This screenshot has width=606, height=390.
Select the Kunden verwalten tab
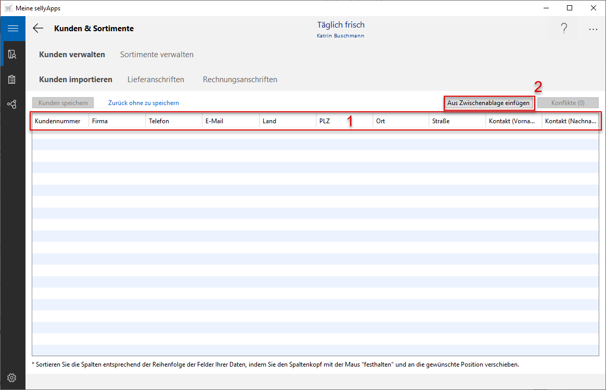click(72, 55)
